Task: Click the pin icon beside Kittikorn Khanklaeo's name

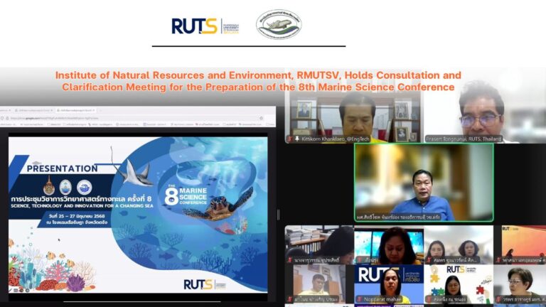Action: click(x=297, y=139)
